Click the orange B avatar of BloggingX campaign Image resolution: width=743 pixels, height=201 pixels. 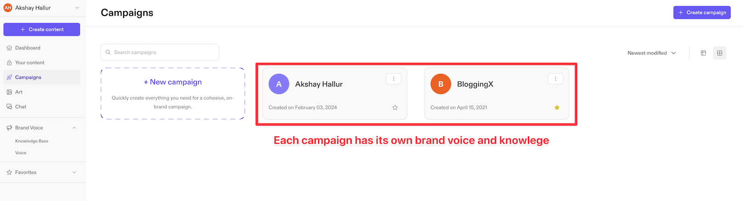point(440,84)
